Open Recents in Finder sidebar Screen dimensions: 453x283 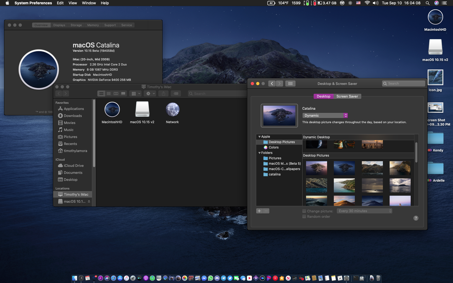pos(73,144)
